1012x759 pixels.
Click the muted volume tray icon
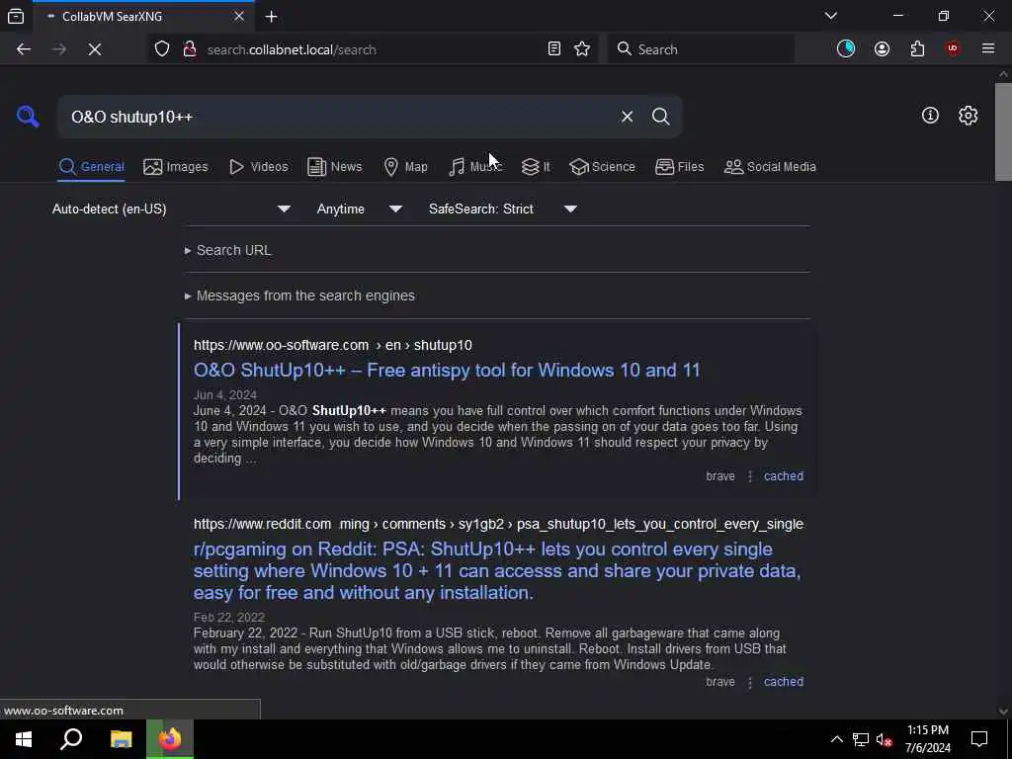pos(884,739)
